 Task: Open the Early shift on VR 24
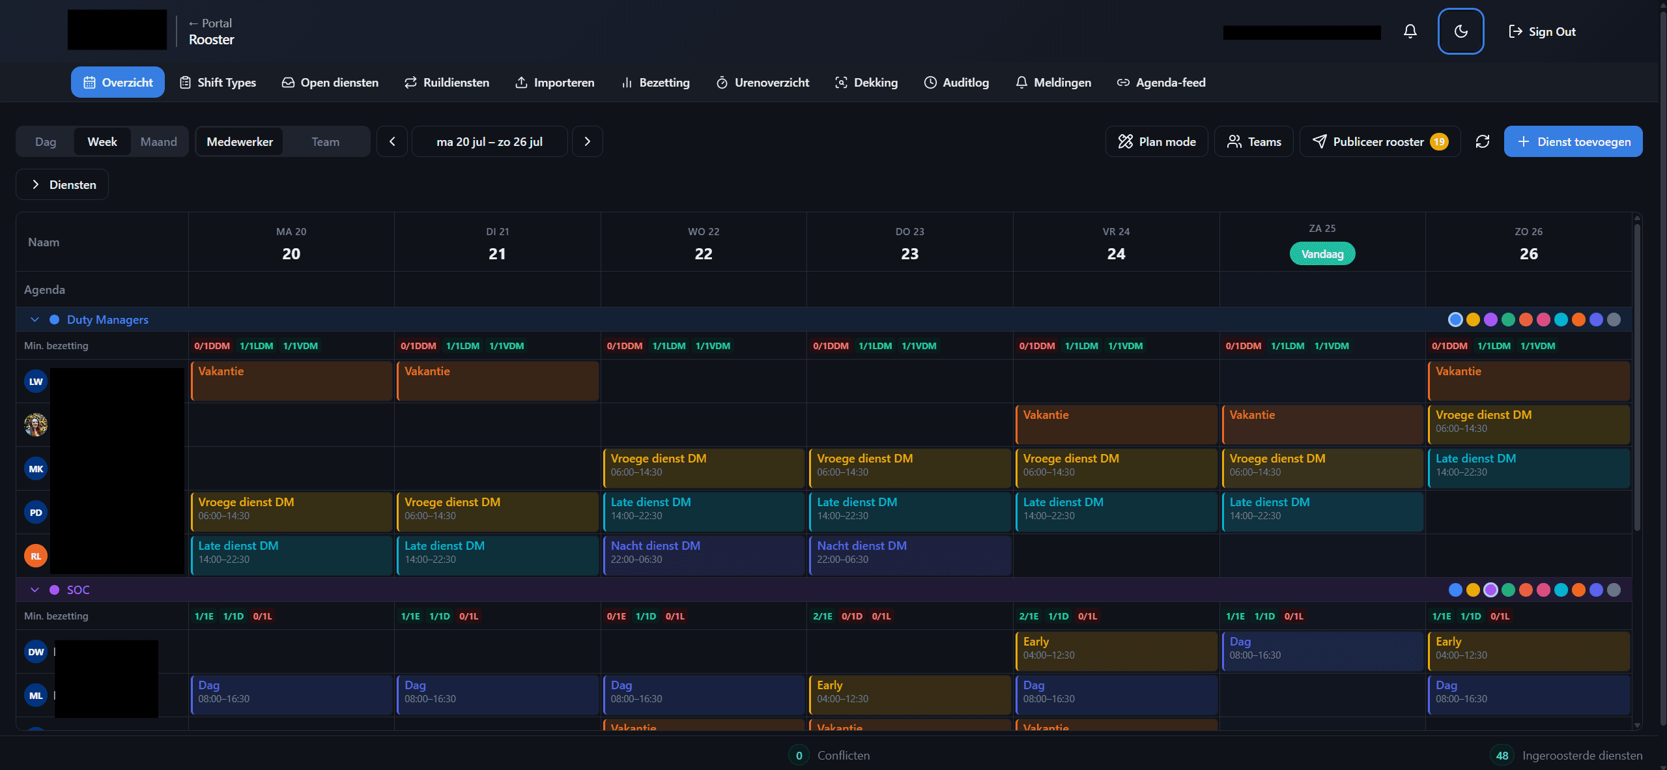click(x=1117, y=651)
